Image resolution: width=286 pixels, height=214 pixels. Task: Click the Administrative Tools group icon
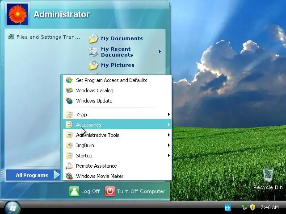(69, 135)
